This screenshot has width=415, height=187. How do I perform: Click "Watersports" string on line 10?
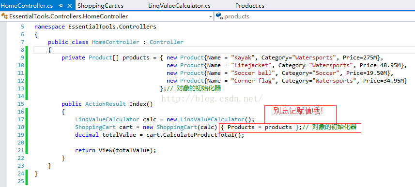pyautogui.click(x=332, y=65)
